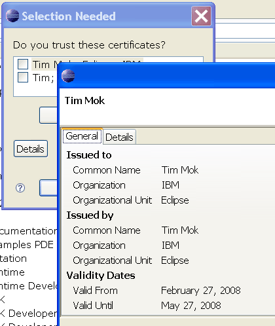
Task: Click Eclipse icon in Selection Needed title bar
Action: point(12,16)
